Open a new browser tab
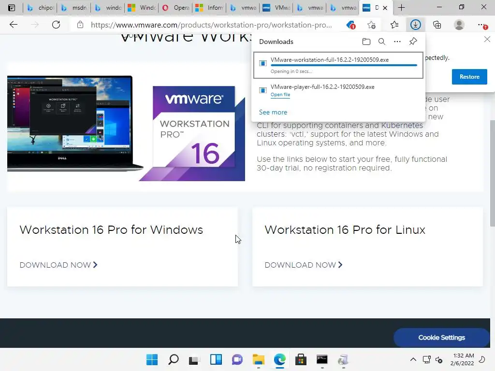 pos(401,8)
